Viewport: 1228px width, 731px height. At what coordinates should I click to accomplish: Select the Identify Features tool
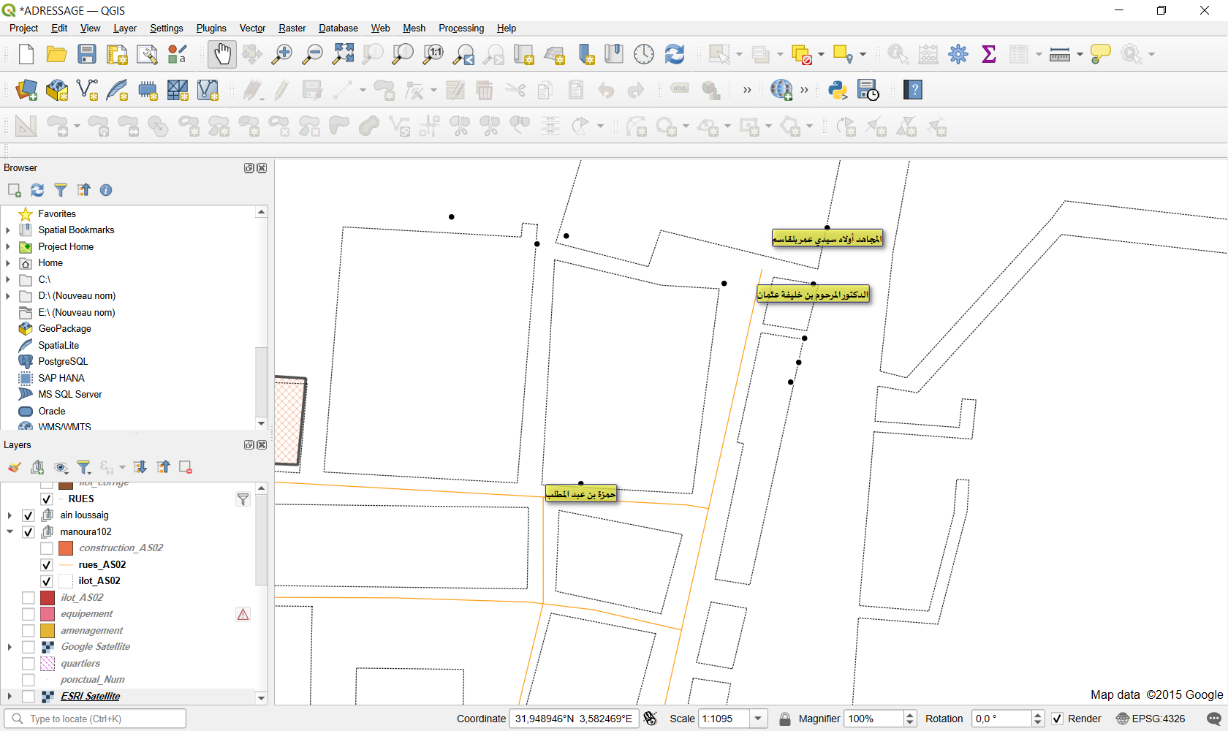[898, 54]
